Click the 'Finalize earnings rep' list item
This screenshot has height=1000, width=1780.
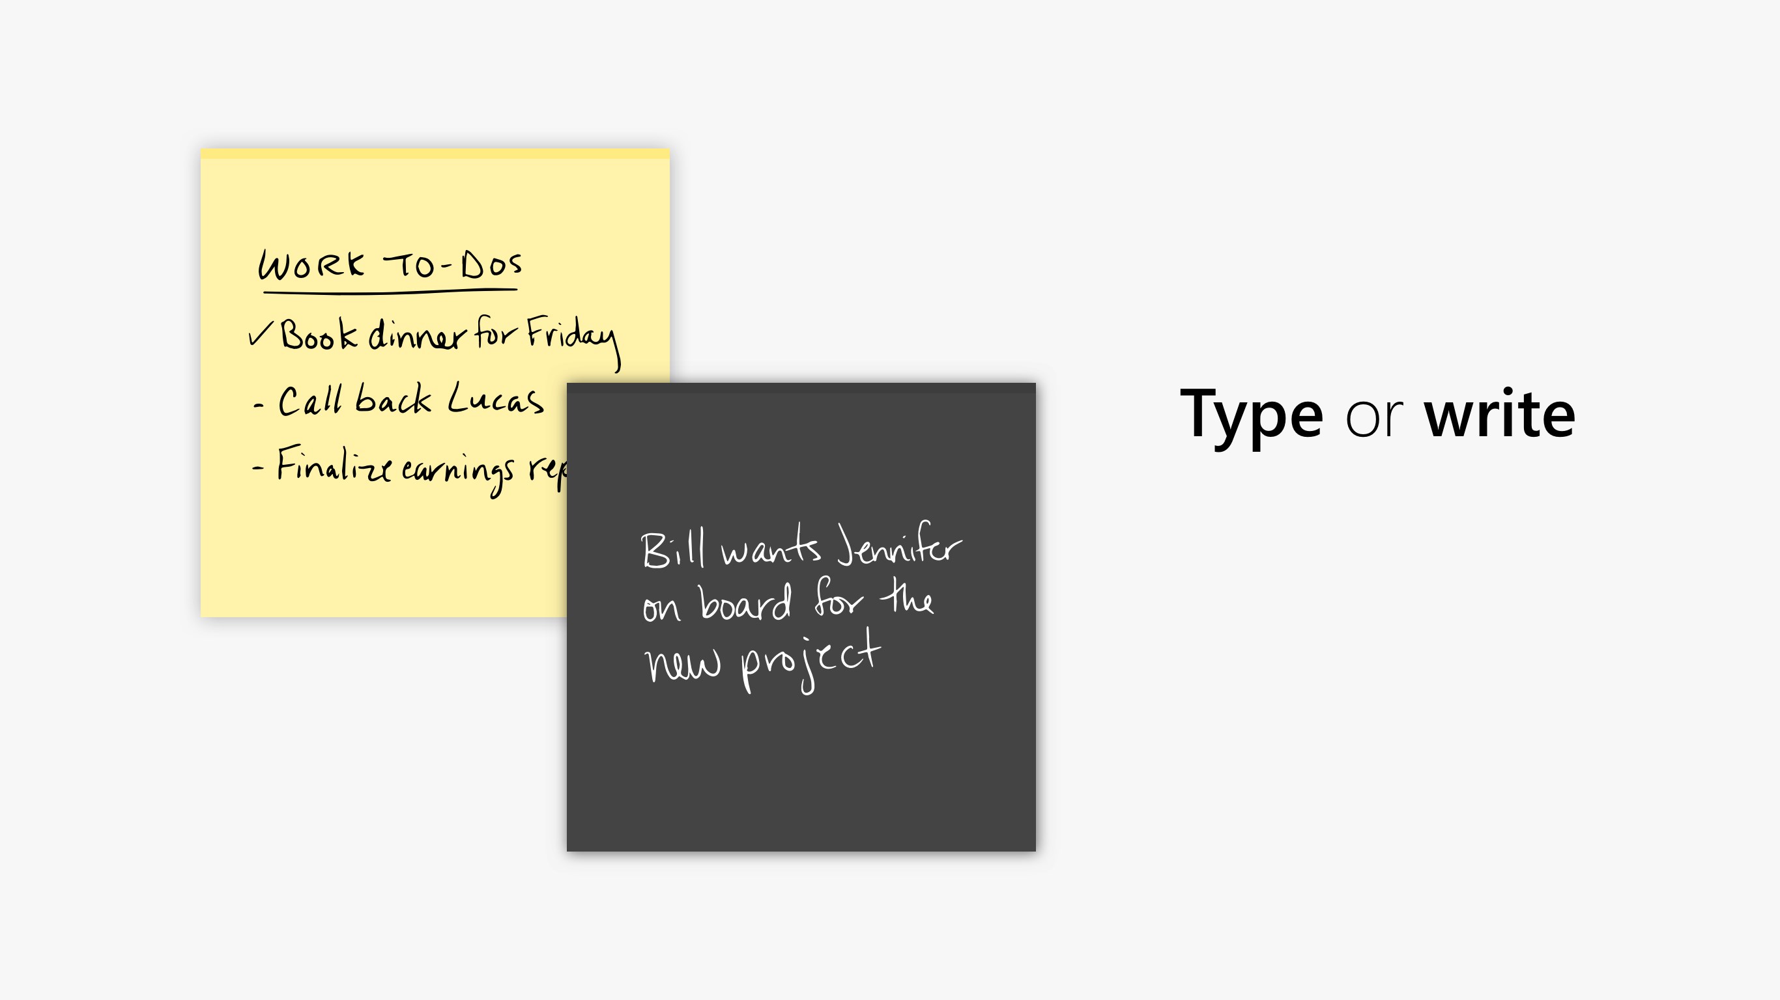tap(416, 470)
